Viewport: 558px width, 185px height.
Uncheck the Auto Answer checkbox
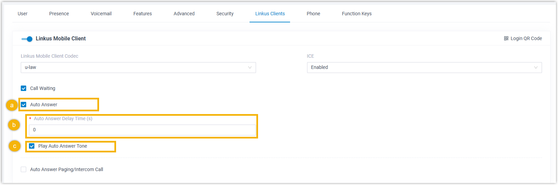(23, 105)
